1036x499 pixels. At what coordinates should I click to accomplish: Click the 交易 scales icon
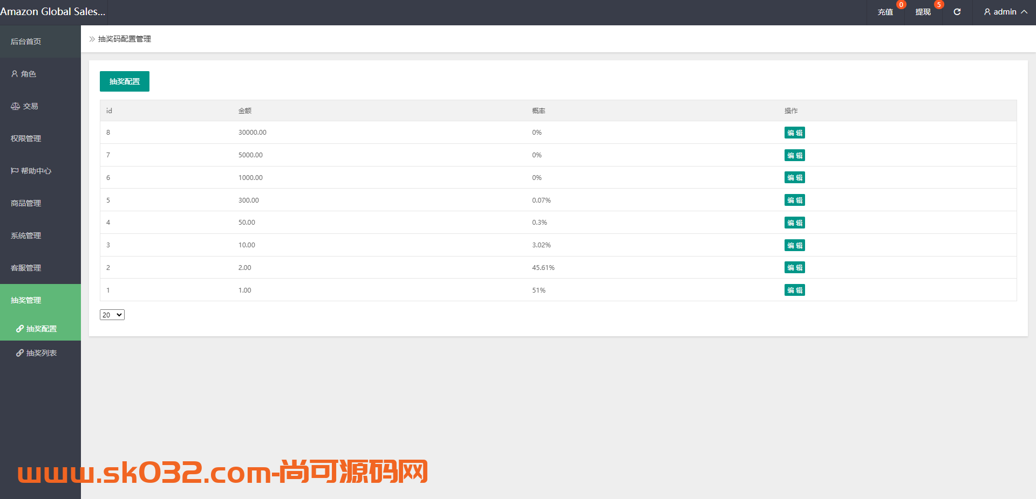[15, 106]
